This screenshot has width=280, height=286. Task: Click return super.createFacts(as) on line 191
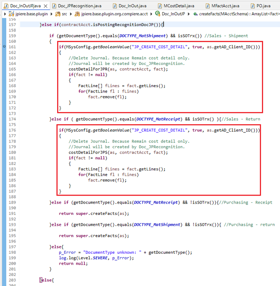(94, 214)
